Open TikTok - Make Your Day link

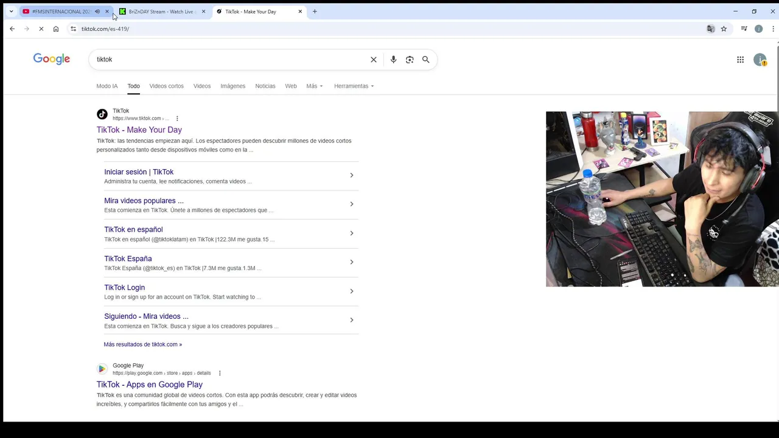(x=139, y=130)
